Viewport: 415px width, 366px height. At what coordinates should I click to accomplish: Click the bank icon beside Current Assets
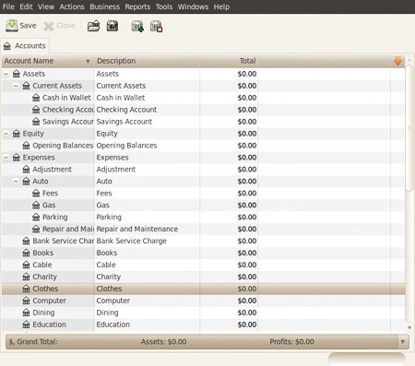(x=26, y=86)
